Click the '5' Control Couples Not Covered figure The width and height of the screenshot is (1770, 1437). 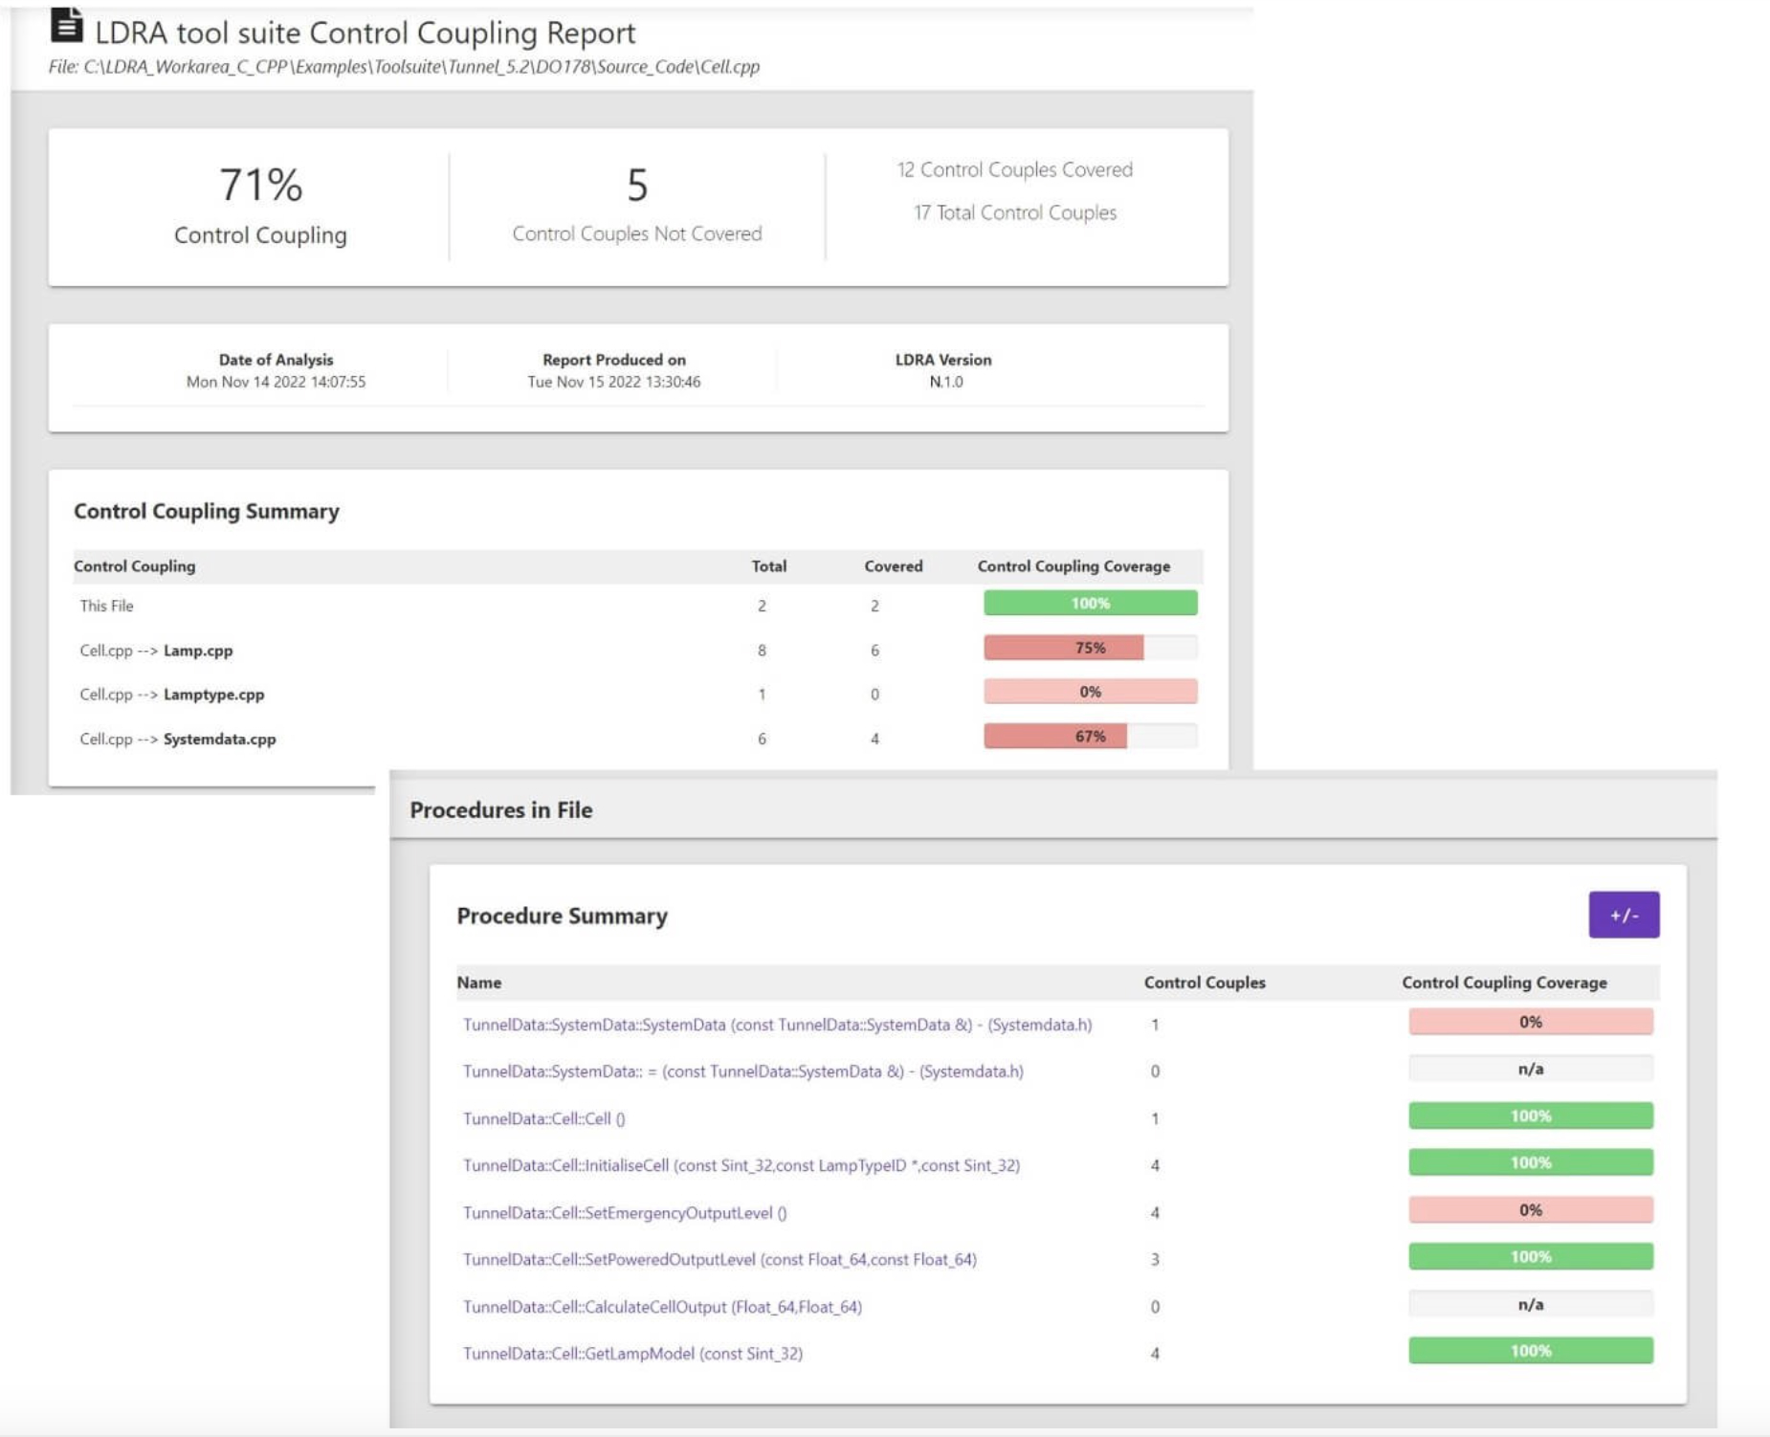pos(637,185)
